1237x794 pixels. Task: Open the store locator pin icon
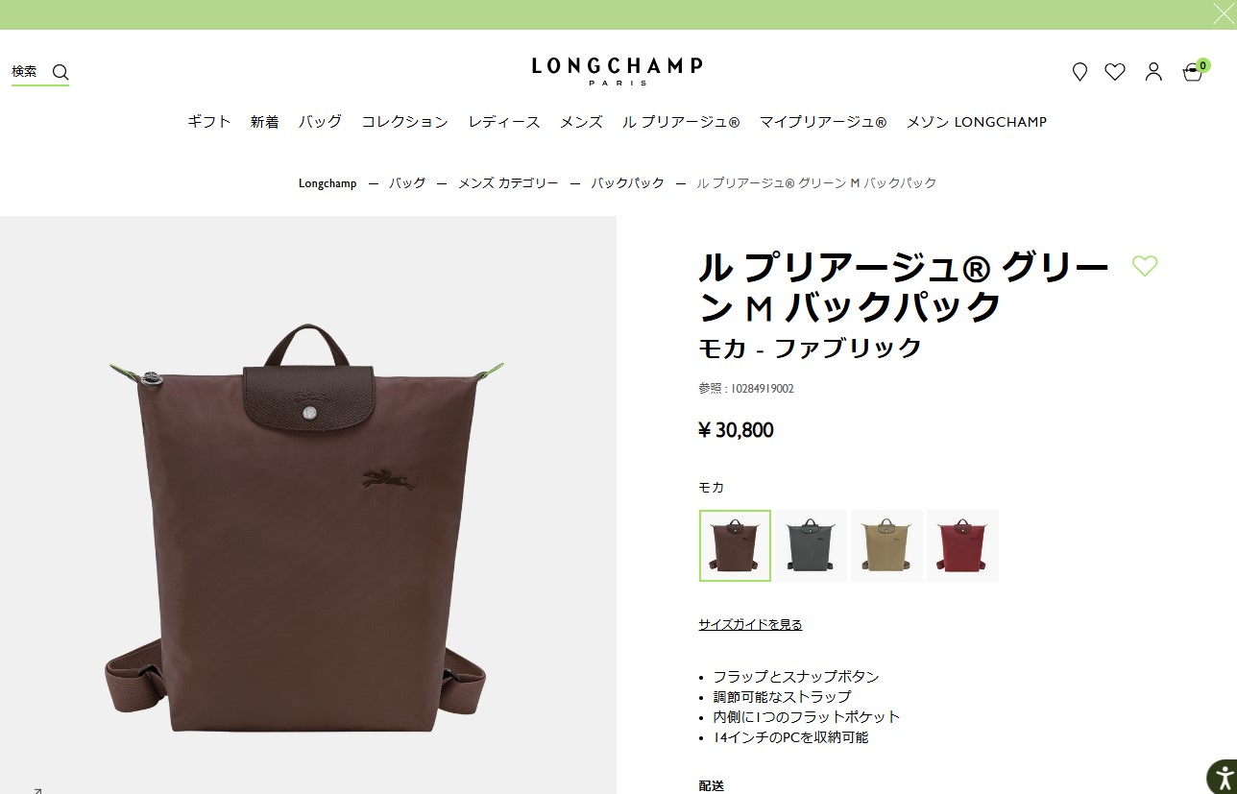click(1079, 72)
